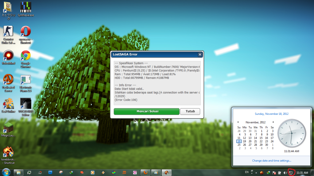This screenshot has height=176, width=314.
Task: Click the Tutub button in the error dialog
Action: point(190,111)
